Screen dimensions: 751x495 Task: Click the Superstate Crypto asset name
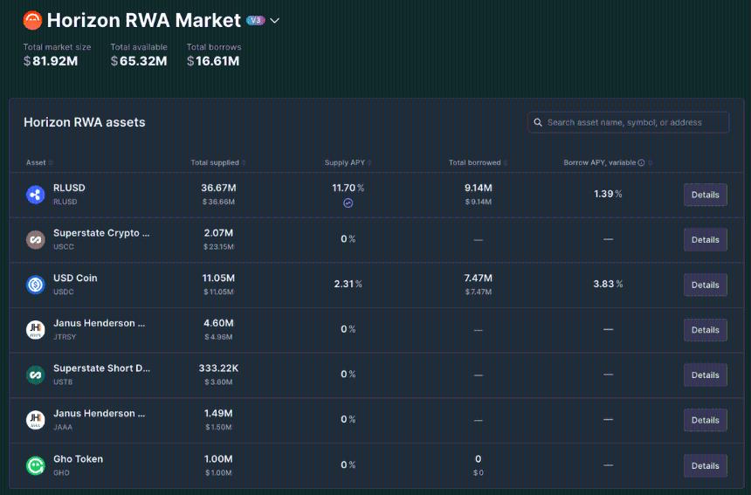point(101,233)
